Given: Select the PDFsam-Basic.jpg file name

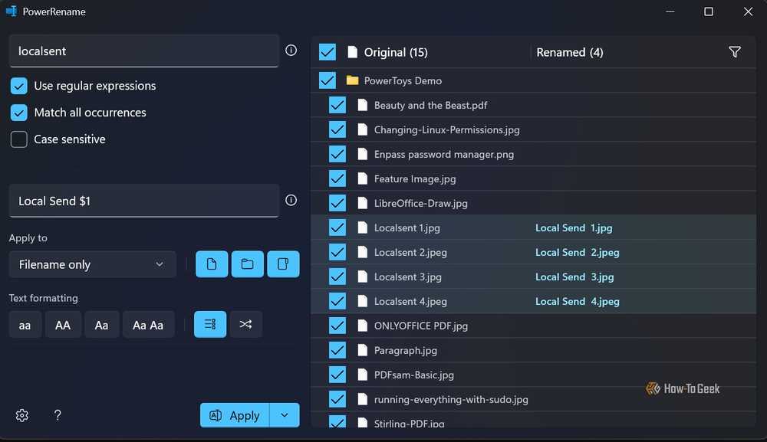Looking at the screenshot, I should tap(414, 375).
